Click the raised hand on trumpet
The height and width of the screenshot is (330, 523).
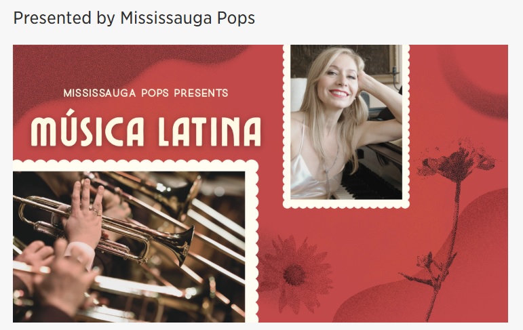tap(85, 215)
